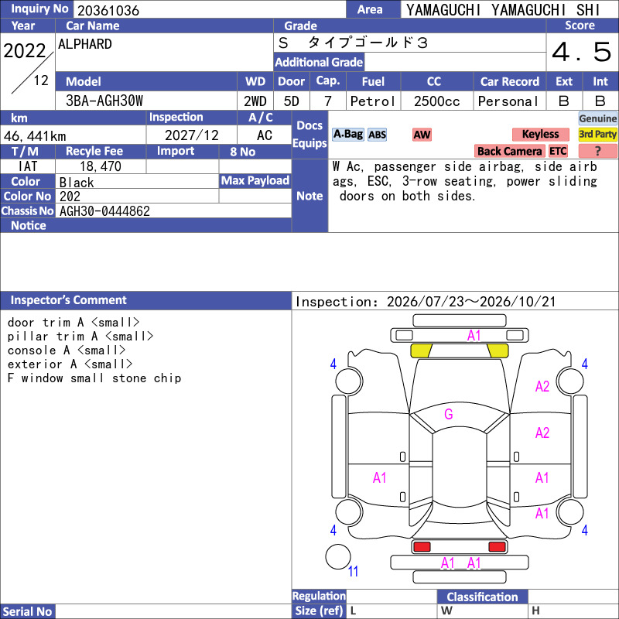Image resolution: width=619 pixels, height=619 pixels.
Task: Select the red right taillight on diagram
Action: tap(497, 547)
